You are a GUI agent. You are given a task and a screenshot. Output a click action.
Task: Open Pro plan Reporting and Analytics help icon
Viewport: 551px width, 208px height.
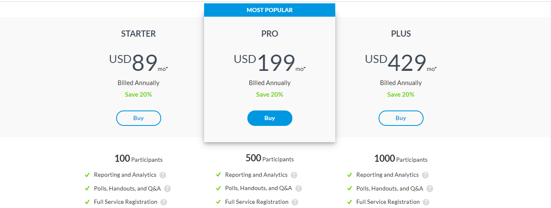pos(294,175)
